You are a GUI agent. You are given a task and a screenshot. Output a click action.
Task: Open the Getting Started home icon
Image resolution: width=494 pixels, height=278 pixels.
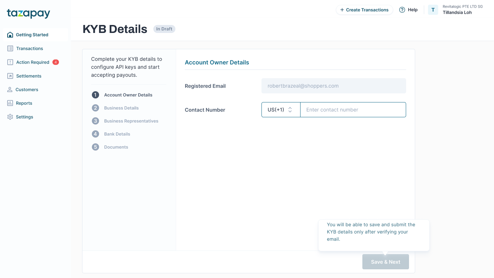(x=9, y=34)
